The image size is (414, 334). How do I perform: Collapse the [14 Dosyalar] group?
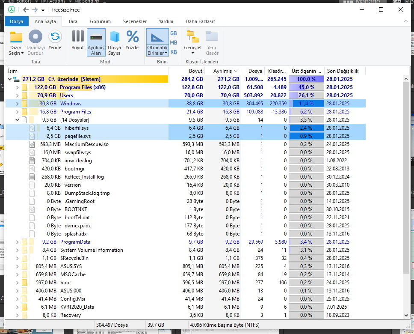click(x=17, y=120)
